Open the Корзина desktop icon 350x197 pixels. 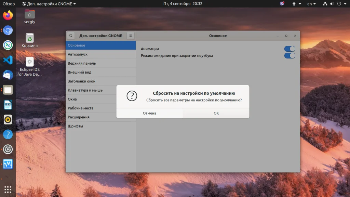[30, 40]
